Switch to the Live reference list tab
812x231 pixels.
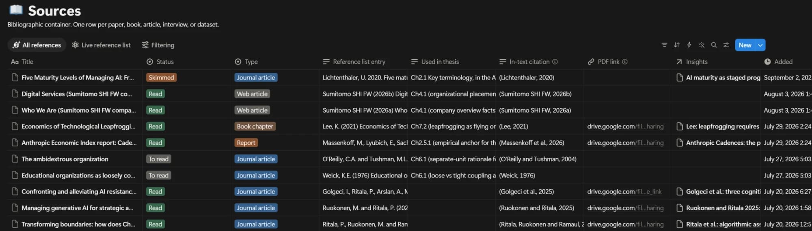[x=101, y=45]
